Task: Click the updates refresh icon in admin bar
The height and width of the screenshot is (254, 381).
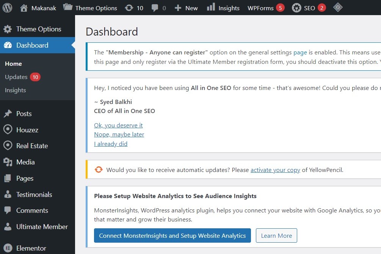Action: click(129, 8)
